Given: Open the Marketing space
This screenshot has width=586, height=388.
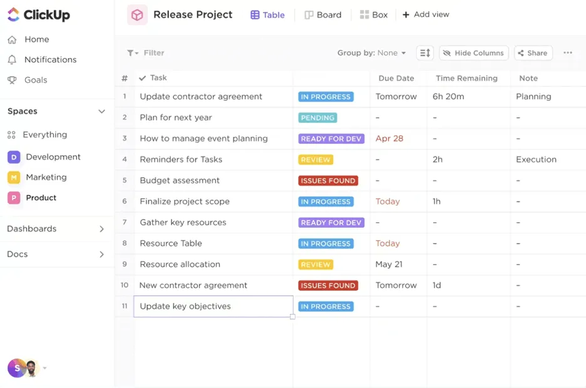Looking at the screenshot, I should (x=46, y=177).
